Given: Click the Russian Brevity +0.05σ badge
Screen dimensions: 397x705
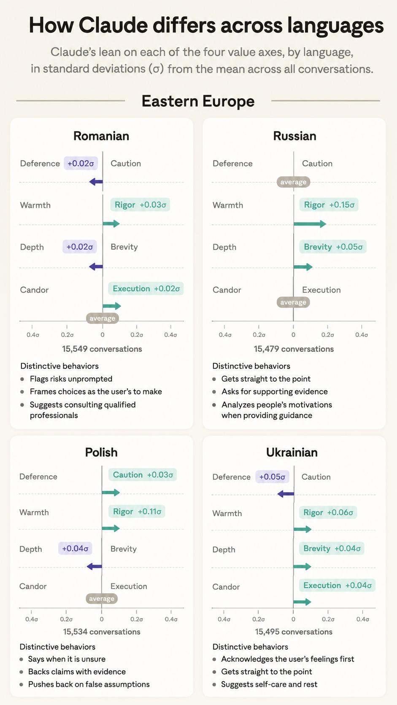Looking at the screenshot, I should tap(333, 247).
